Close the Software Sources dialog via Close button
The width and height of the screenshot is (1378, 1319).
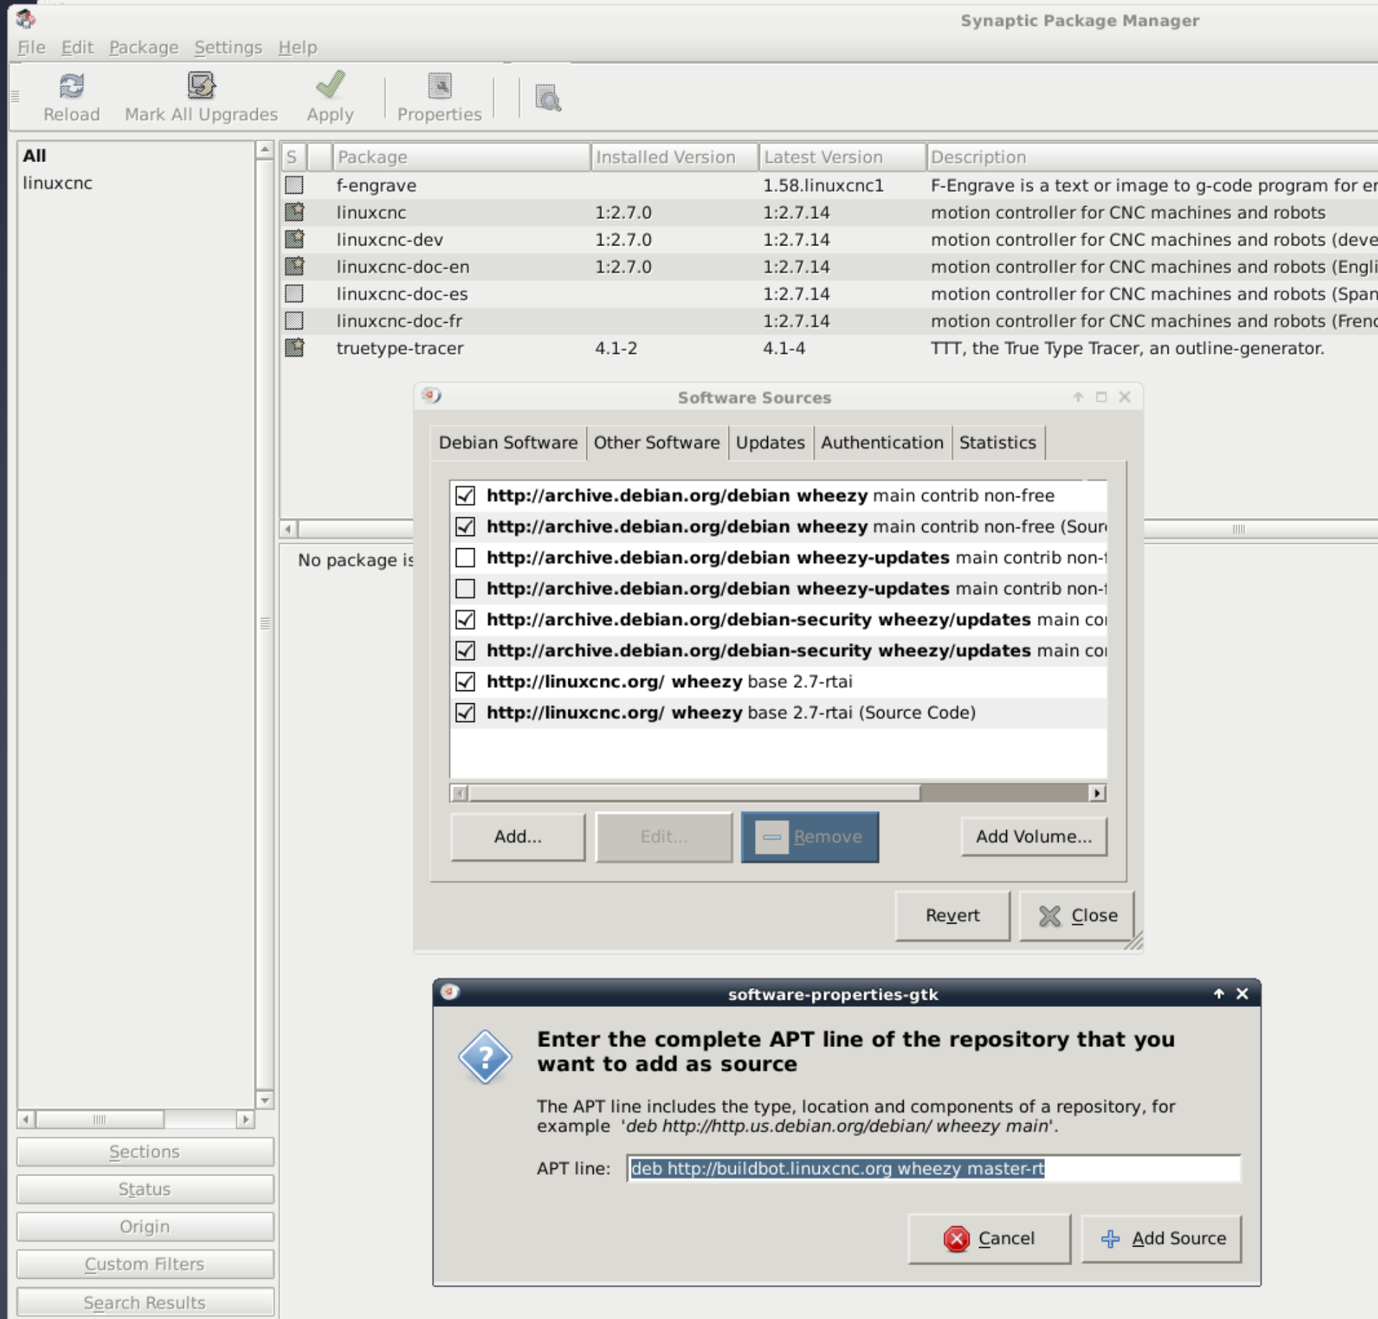pyautogui.click(x=1077, y=916)
